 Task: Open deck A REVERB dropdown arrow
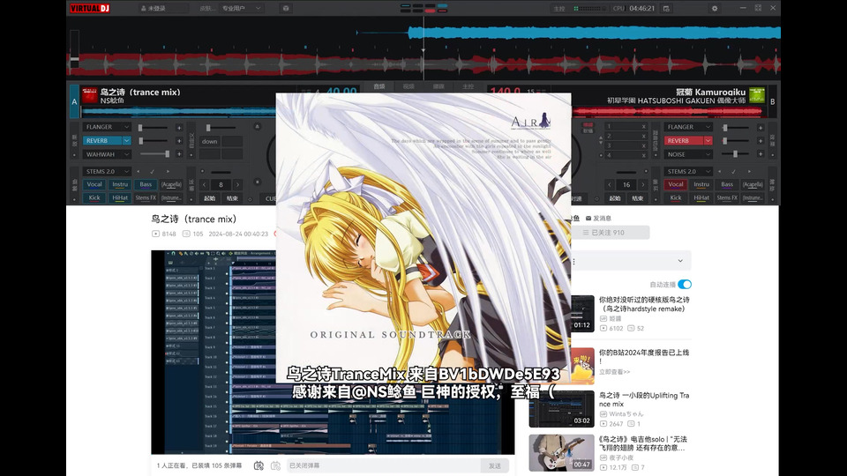click(x=126, y=141)
